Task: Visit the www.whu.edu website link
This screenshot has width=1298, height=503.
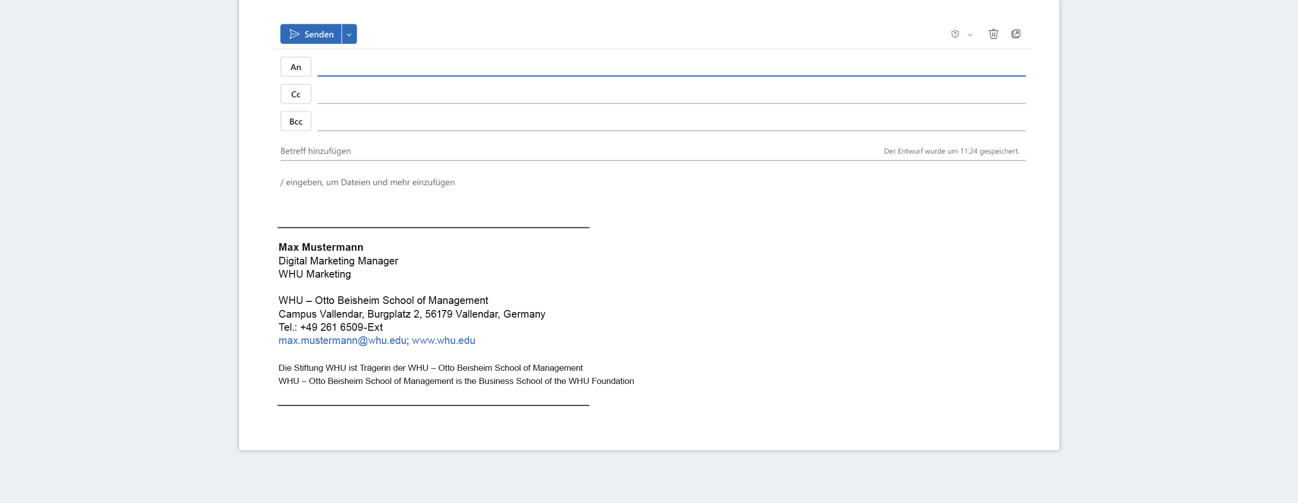Action: (x=443, y=340)
